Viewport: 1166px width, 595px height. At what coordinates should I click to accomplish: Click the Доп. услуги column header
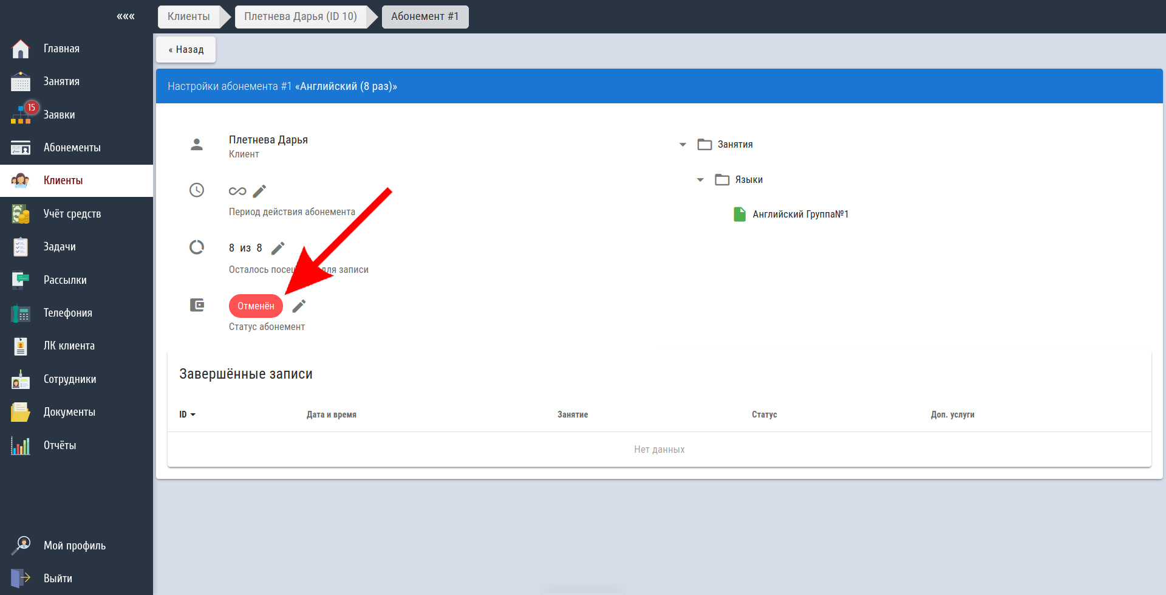(x=952, y=414)
